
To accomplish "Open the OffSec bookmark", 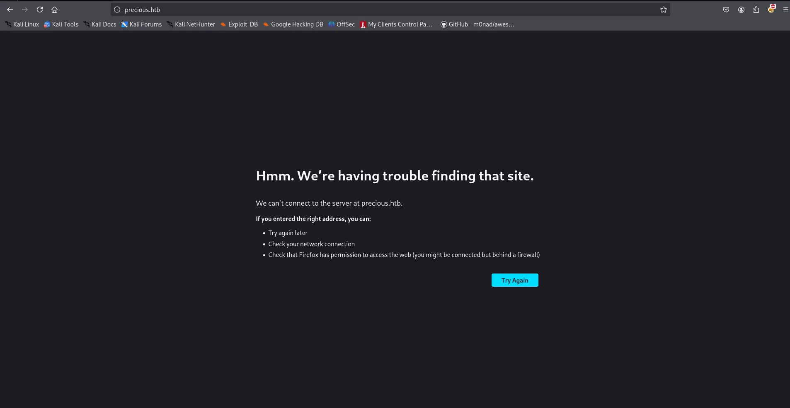I will coord(342,24).
